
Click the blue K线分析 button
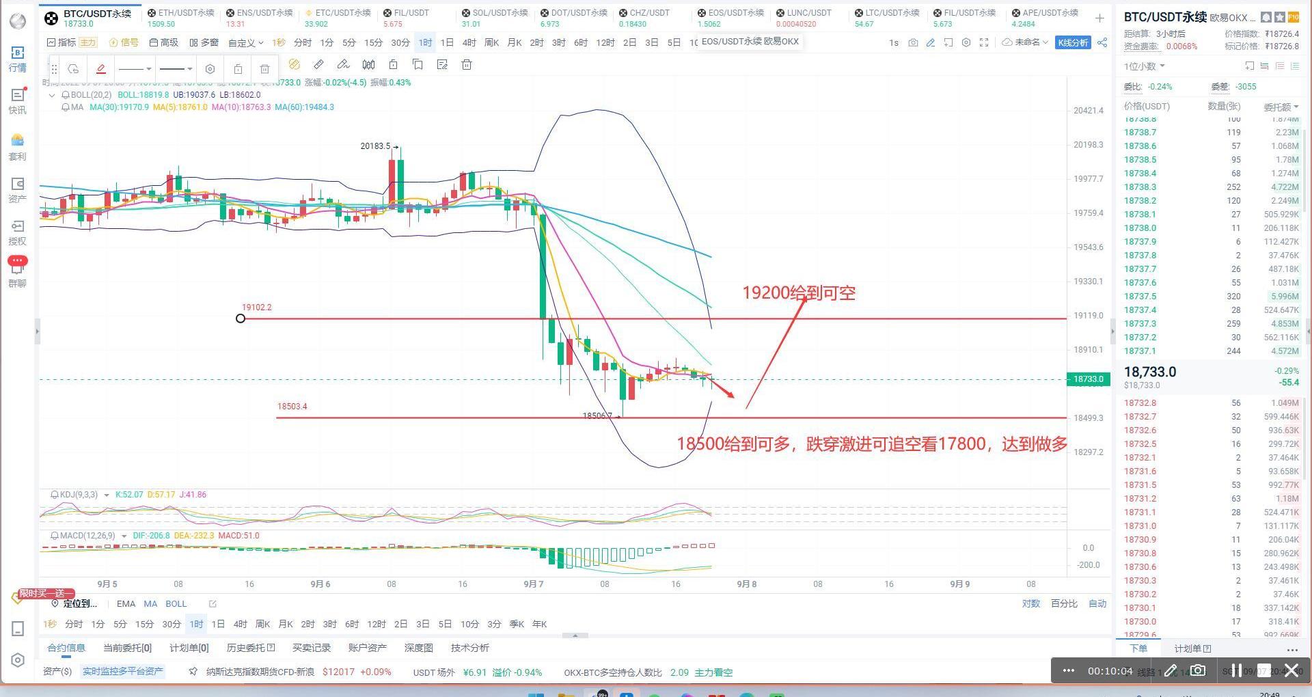point(1073,42)
